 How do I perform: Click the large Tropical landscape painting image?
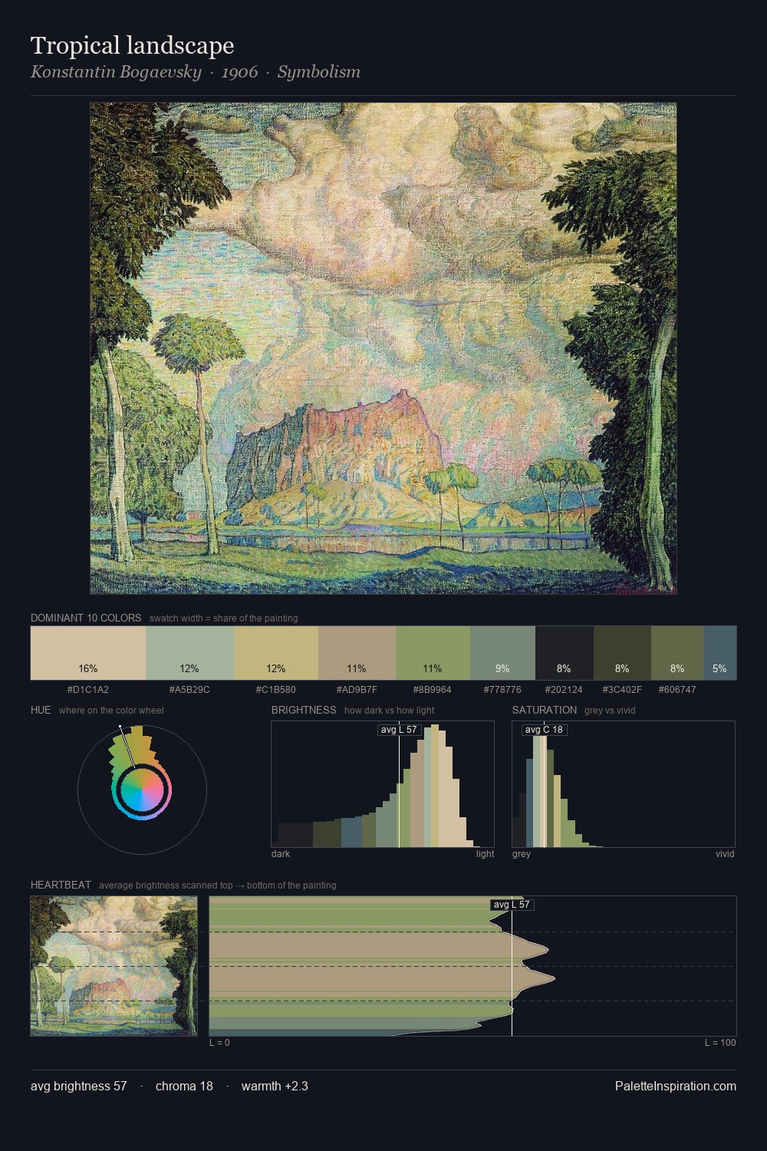(x=383, y=348)
